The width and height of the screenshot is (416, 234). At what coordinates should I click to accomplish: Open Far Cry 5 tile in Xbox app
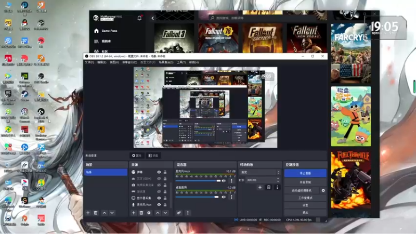[350, 54]
